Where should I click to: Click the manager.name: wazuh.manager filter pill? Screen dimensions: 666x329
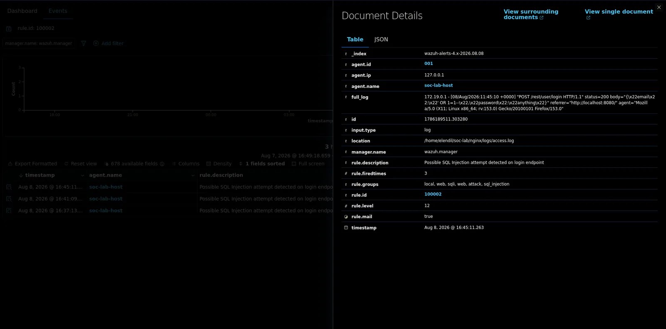tap(38, 43)
